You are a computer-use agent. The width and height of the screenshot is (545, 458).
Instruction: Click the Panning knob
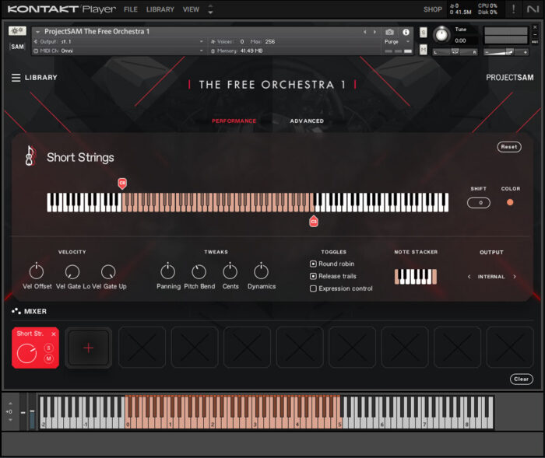(167, 271)
